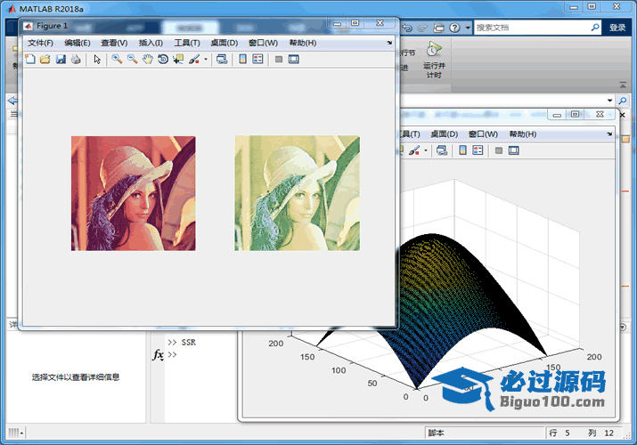Print figure icon in Figure 1 toolbar

click(x=76, y=60)
